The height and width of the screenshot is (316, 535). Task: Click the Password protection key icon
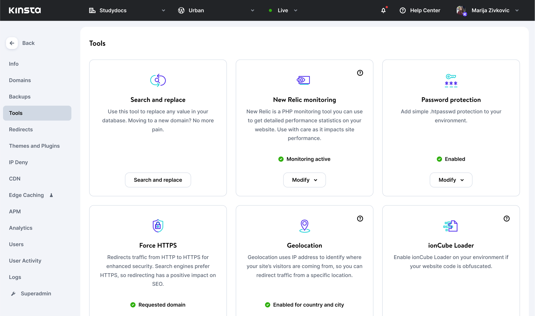pyautogui.click(x=451, y=81)
